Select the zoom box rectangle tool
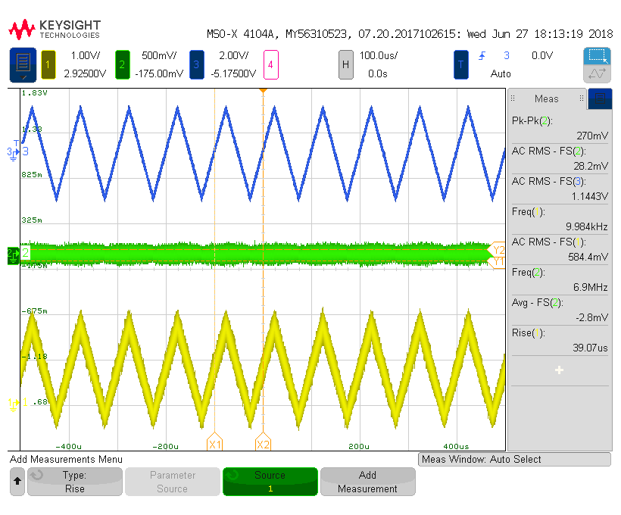 click(x=597, y=56)
